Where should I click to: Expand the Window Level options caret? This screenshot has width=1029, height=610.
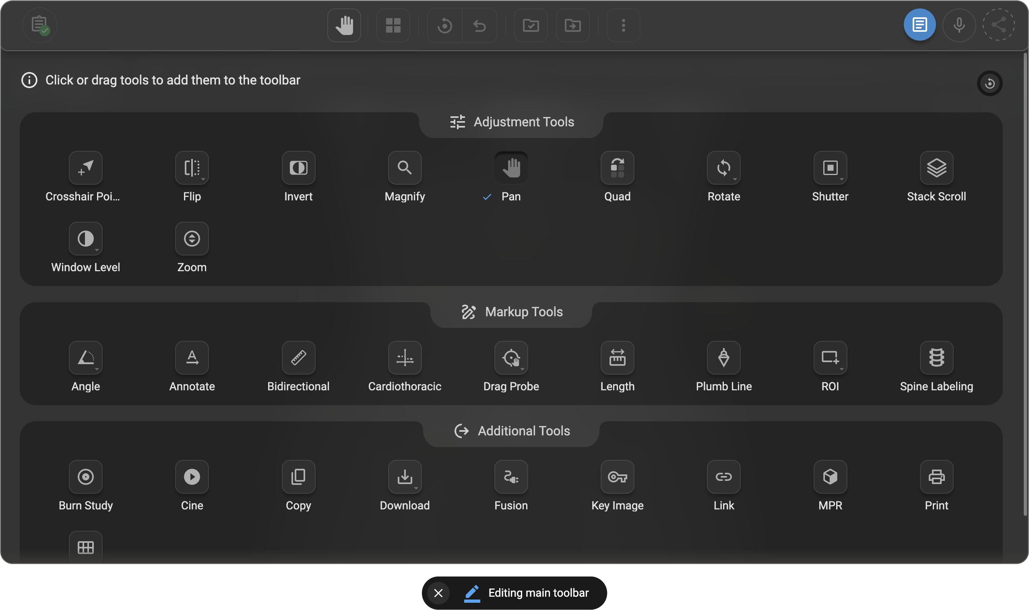tap(97, 251)
